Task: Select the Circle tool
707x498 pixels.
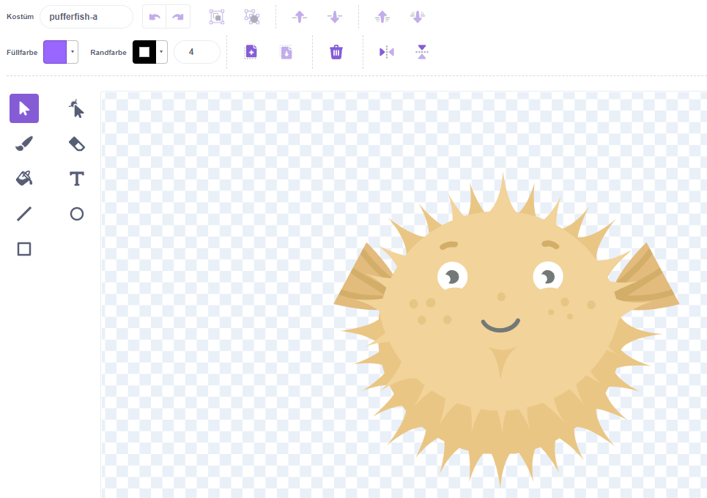Action: [77, 214]
